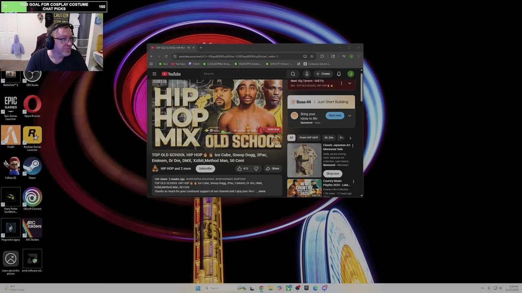The width and height of the screenshot is (522, 293).
Task: Click Shop now on the menswear ad
Action: pos(332,173)
